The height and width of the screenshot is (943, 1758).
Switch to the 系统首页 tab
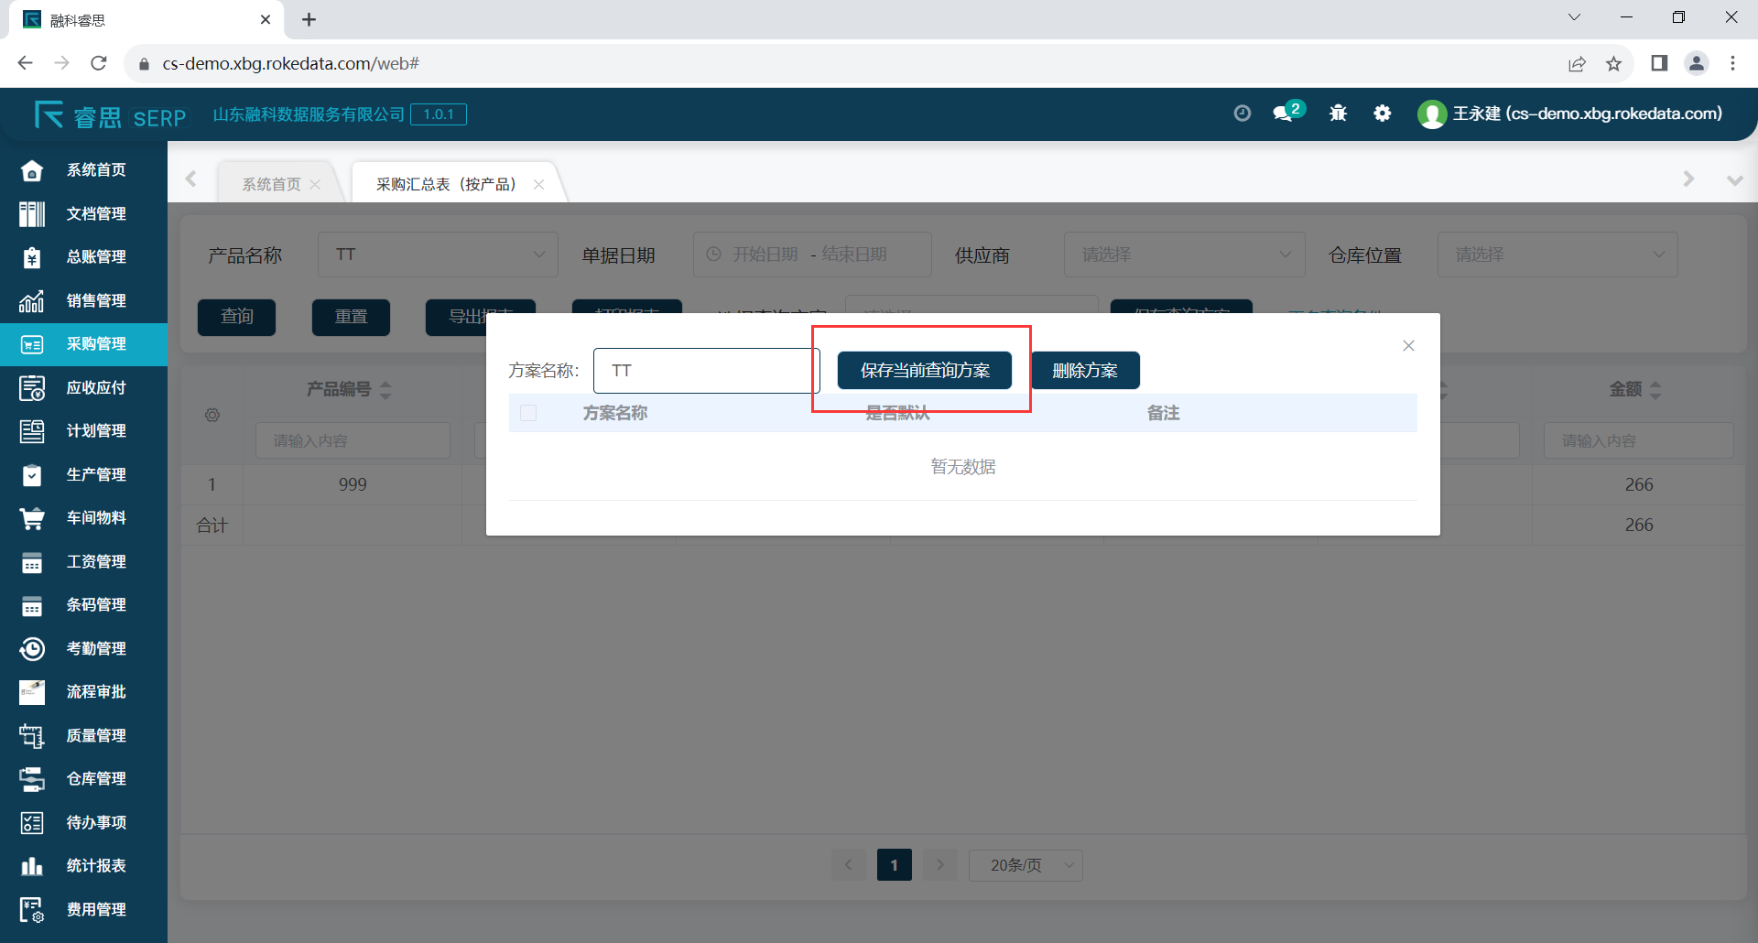pos(271,184)
